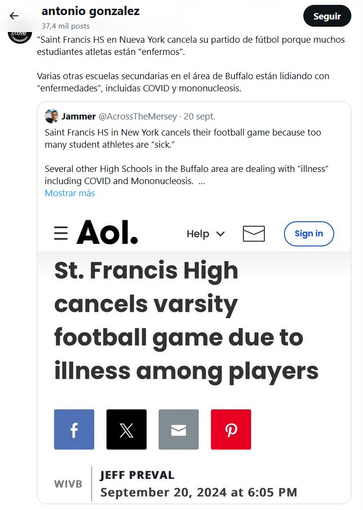Share article on Pinterest
The image size is (363, 510).
pos(231,429)
